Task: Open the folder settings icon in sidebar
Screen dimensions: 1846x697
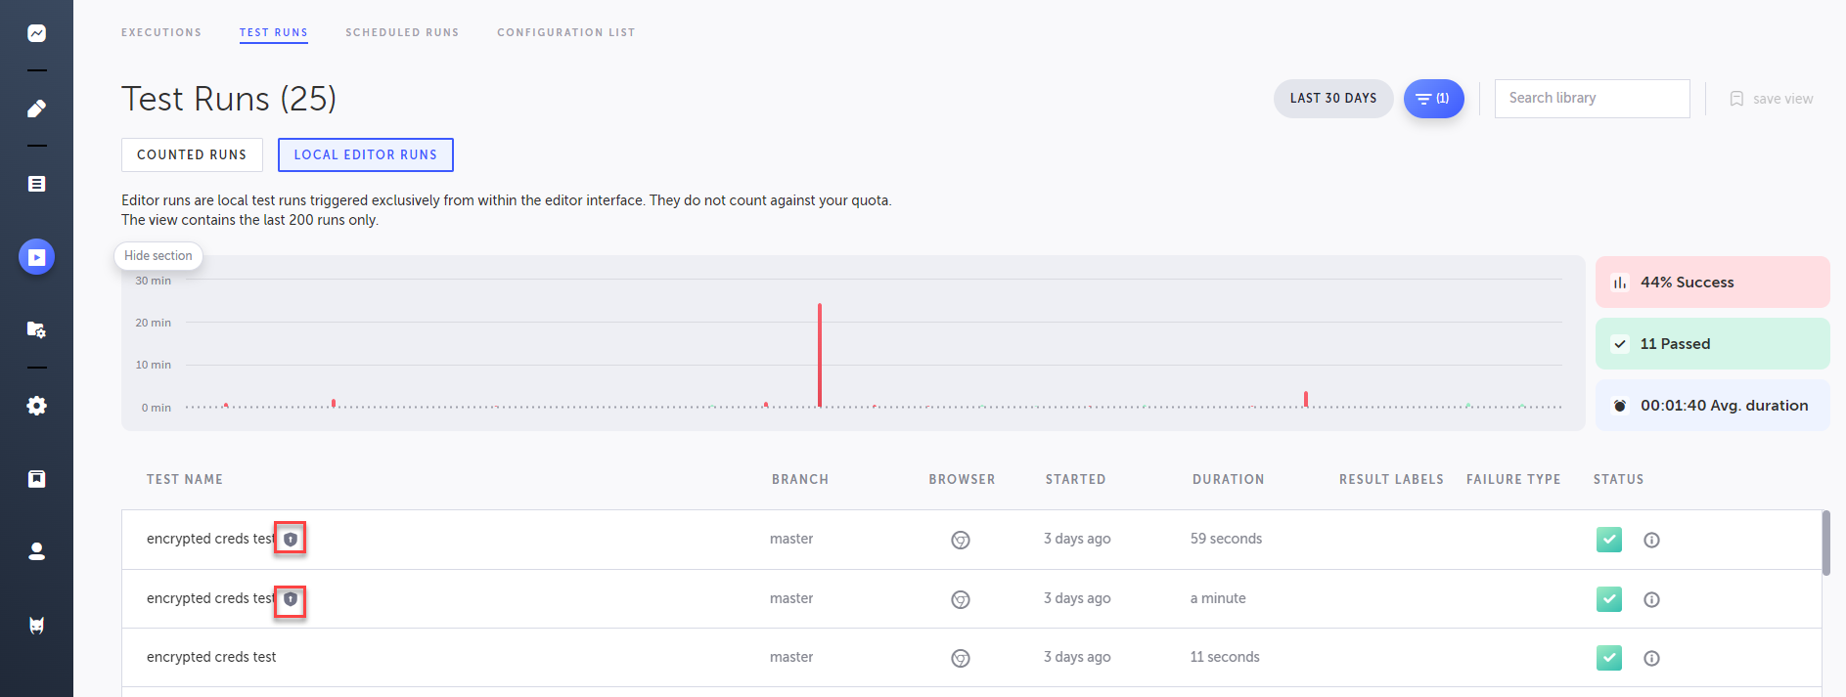Action: (36, 329)
